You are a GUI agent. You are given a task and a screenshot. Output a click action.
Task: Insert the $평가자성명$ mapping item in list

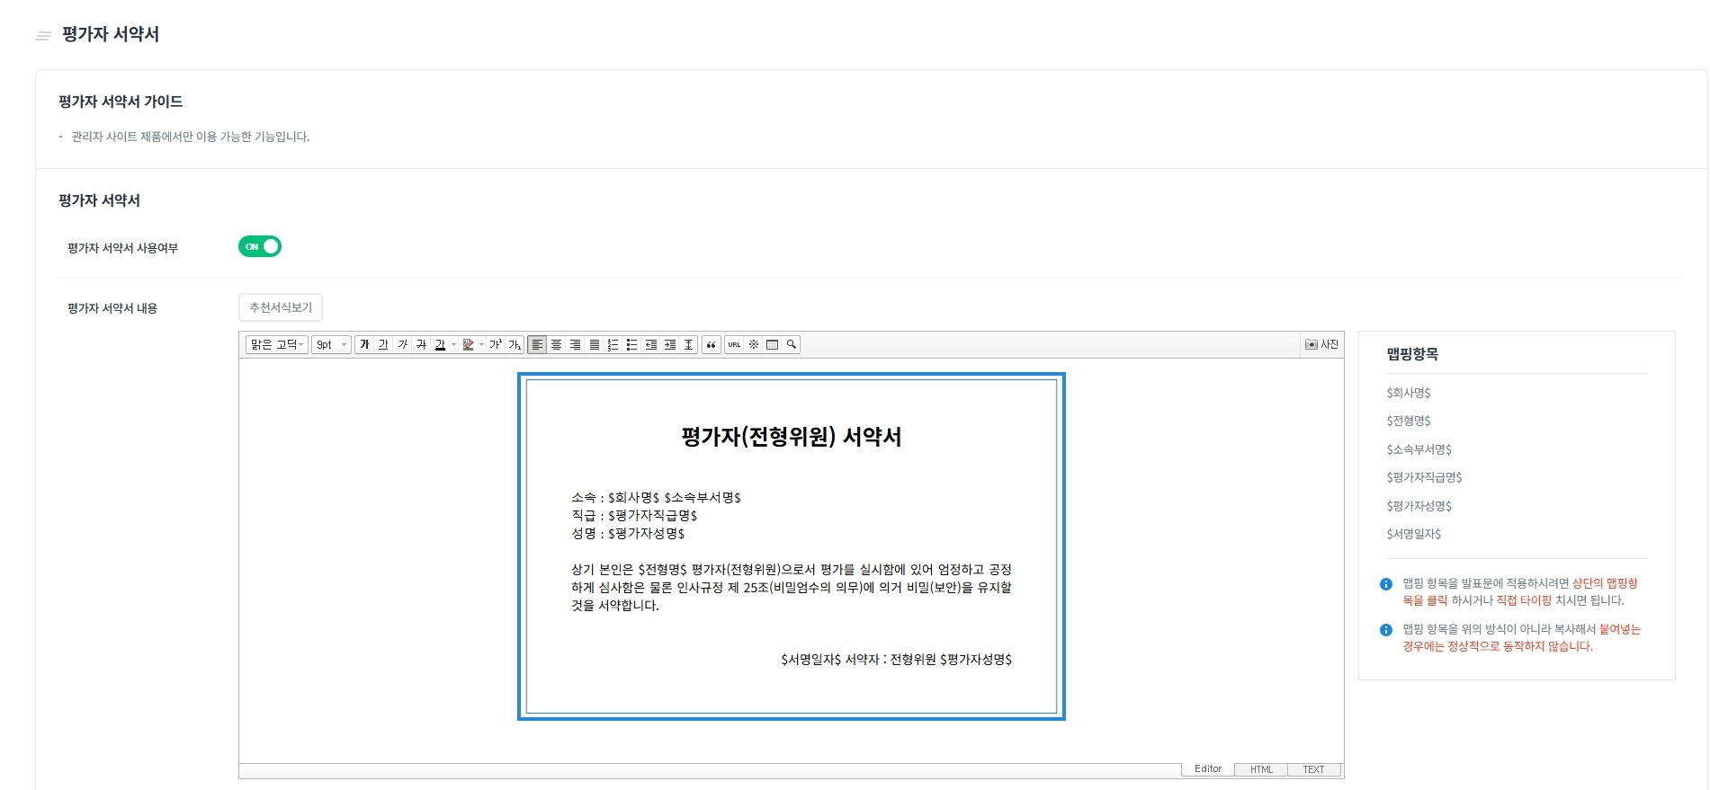pyautogui.click(x=1419, y=506)
